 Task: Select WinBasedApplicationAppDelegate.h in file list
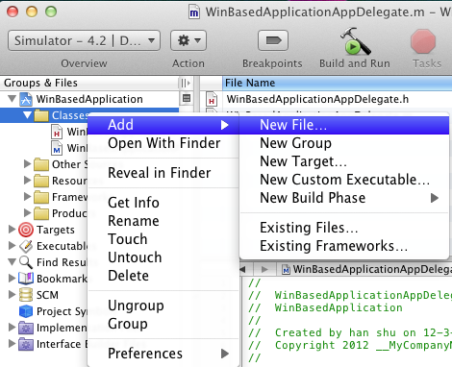[317, 99]
